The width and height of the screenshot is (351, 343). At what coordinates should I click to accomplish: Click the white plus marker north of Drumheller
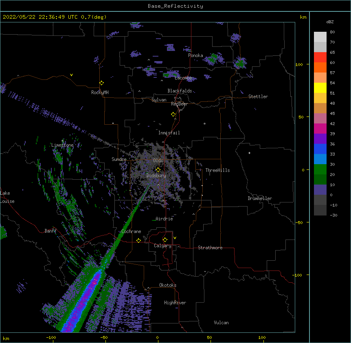249,153
